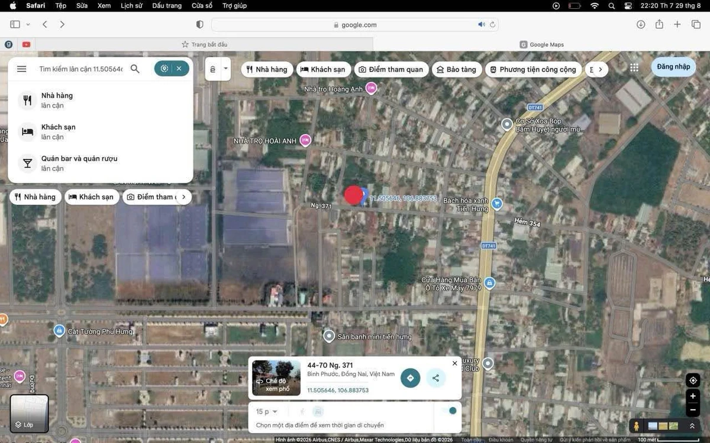This screenshot has width=710, height=443.
Task: Click the Đăng nhập button
Action: [x=673, y=67]
